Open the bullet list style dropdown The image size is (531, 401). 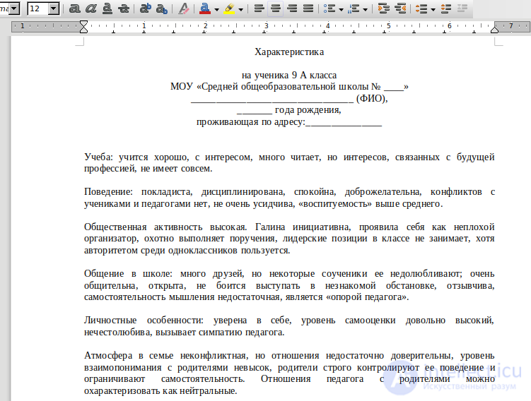pyautogui.click(x=341, y=9)
